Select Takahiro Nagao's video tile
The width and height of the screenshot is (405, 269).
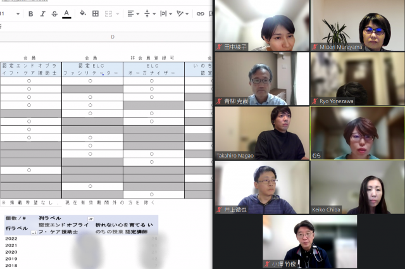click(x=262, y=133)
